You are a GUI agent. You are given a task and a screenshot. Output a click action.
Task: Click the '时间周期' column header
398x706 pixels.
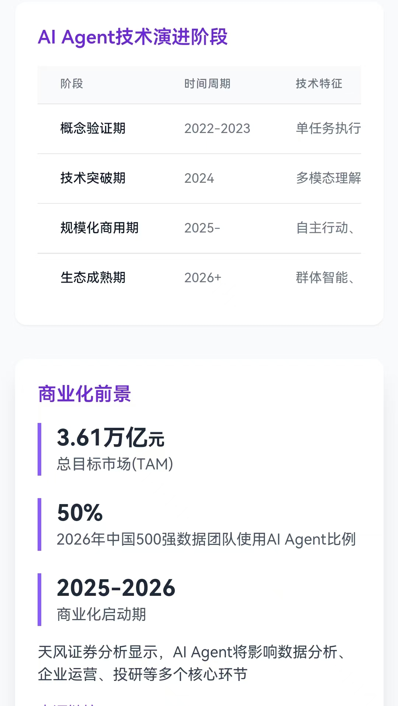[x=207, y=84]
